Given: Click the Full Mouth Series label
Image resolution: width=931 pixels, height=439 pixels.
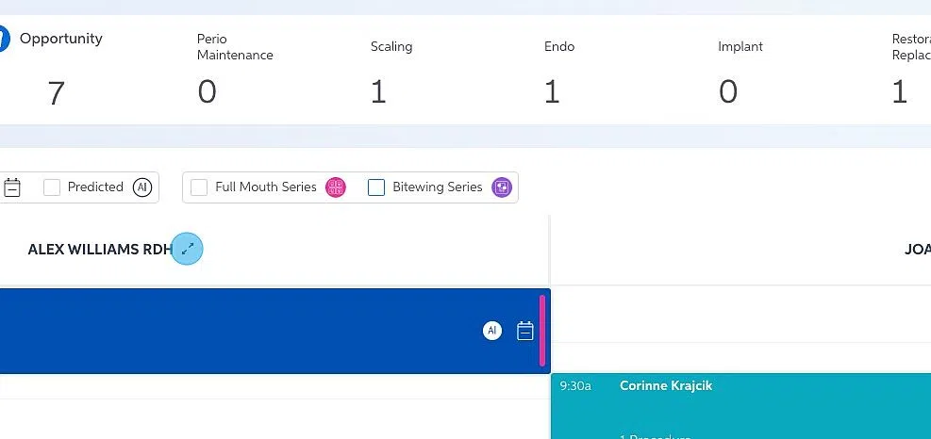Looking at the screenshot, I should (x=266, y=187).
